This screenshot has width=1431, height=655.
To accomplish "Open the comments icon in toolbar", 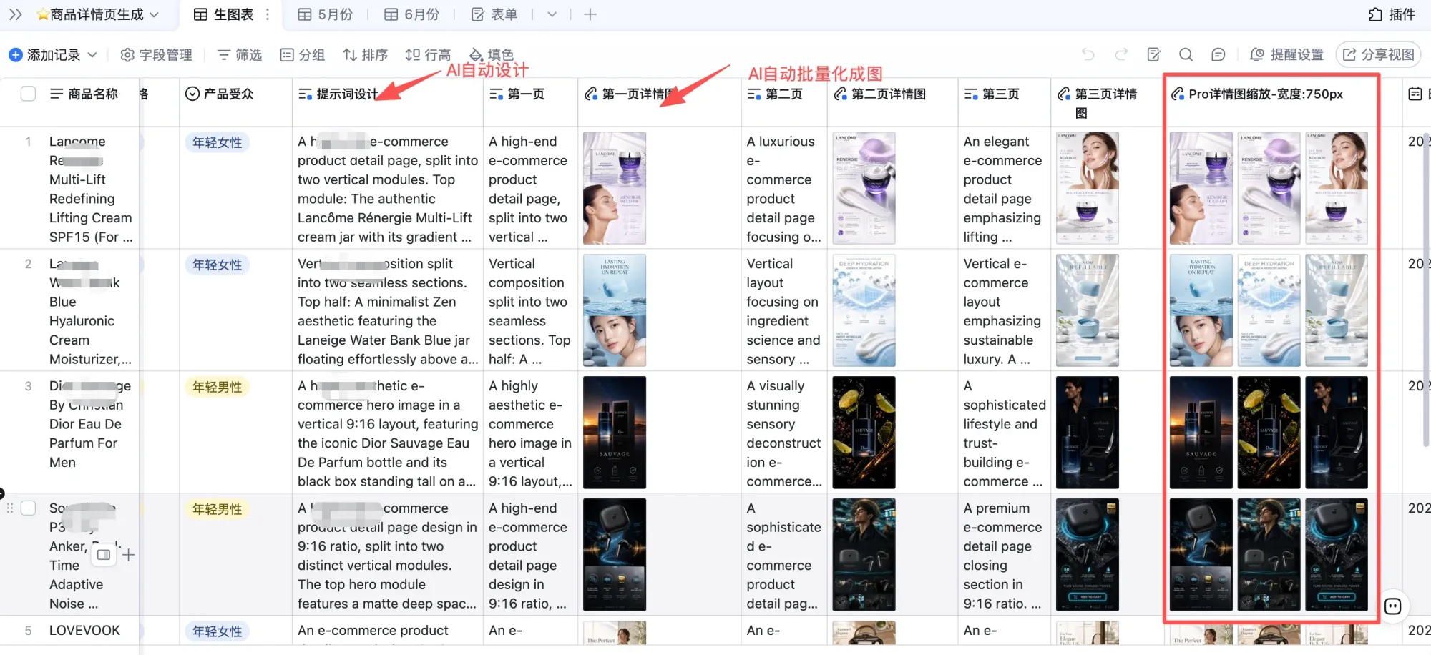I will click(1218, 55).
